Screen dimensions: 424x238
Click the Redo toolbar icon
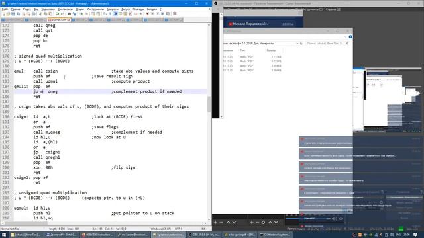click(62, 13)
